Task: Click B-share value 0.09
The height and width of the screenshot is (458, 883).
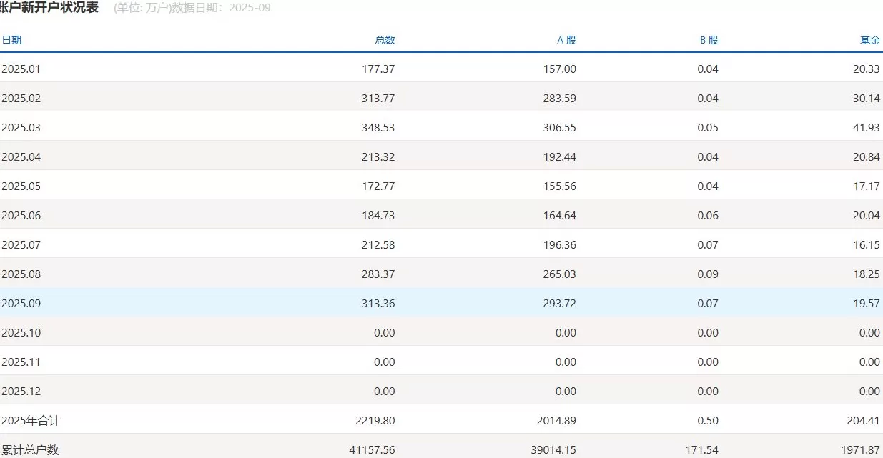Action: pyautogui.click(x=708, y=274)
